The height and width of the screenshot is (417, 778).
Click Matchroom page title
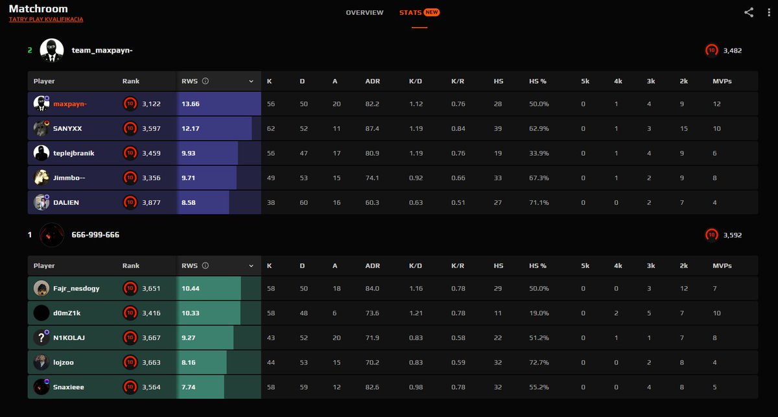[x=38, y=9]
